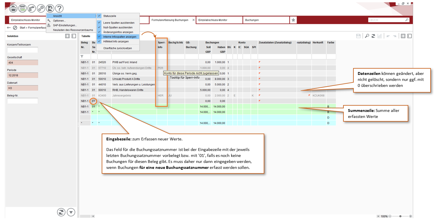Click the Gesellschaft field containing 404
The height and width of the screenshot is (221, 436).
click(23, 63)
